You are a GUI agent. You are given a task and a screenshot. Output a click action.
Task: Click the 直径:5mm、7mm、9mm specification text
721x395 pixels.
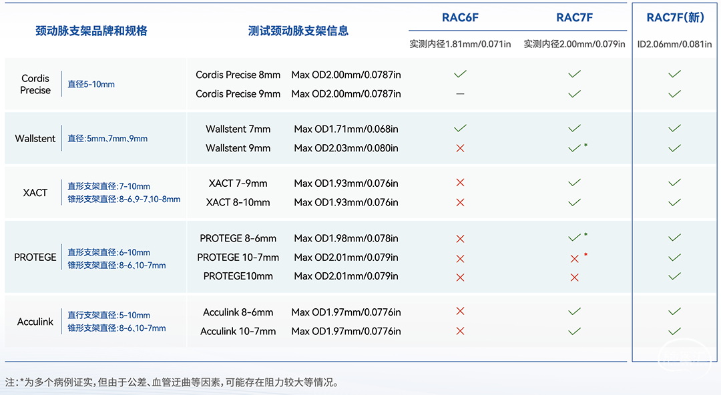[107, 138]
